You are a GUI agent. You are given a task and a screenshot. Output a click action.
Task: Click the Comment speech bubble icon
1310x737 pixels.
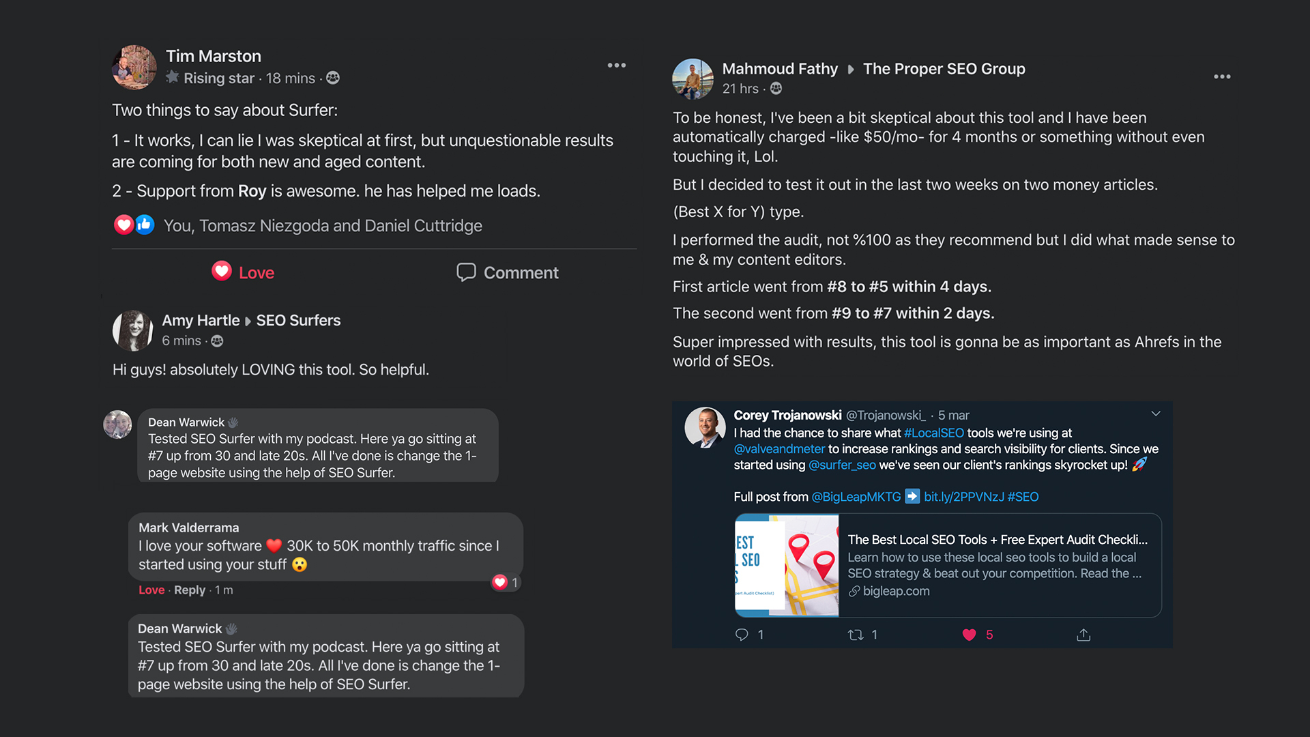coord(466,272)
